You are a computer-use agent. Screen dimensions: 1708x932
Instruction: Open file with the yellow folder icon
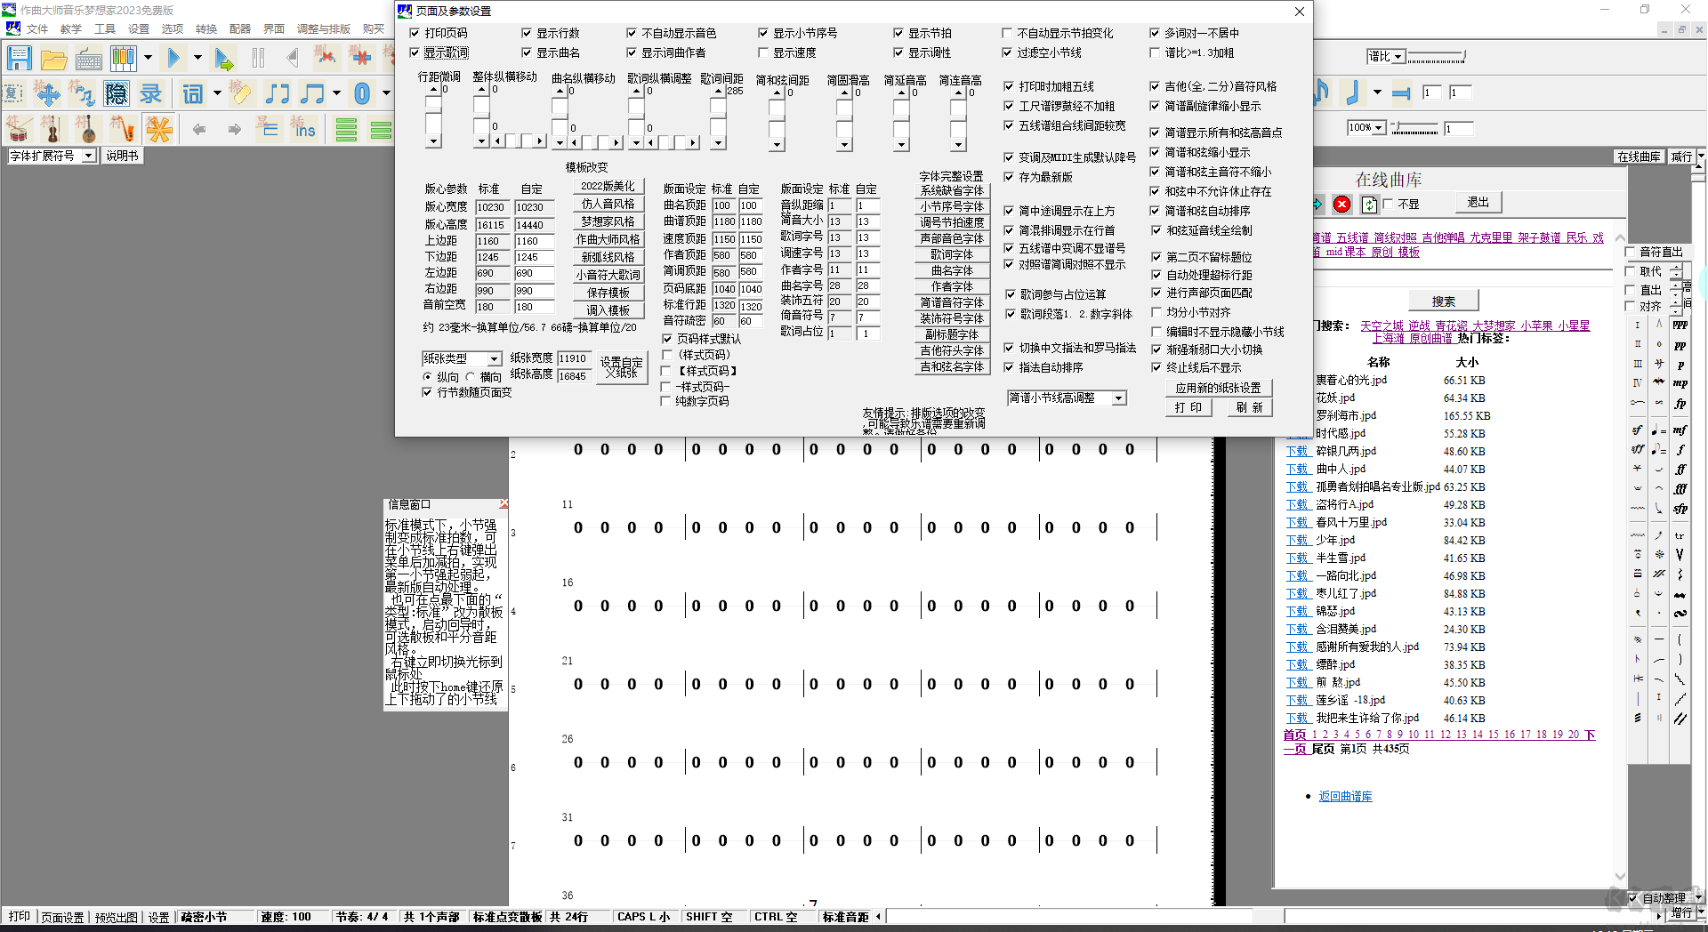[x=53, y=59]
